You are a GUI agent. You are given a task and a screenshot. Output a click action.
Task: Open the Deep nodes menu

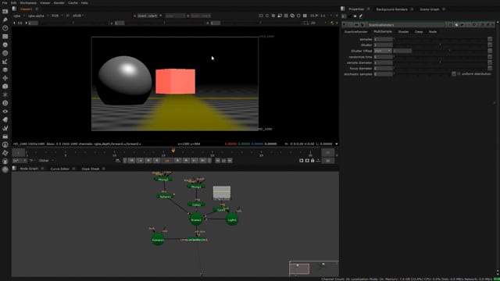[5, 103]
